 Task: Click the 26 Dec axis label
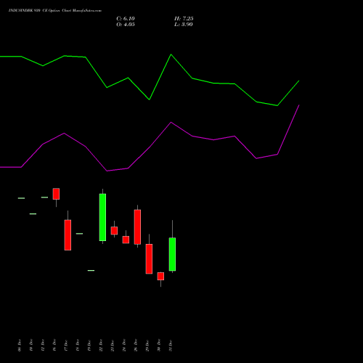coord(136,346)
